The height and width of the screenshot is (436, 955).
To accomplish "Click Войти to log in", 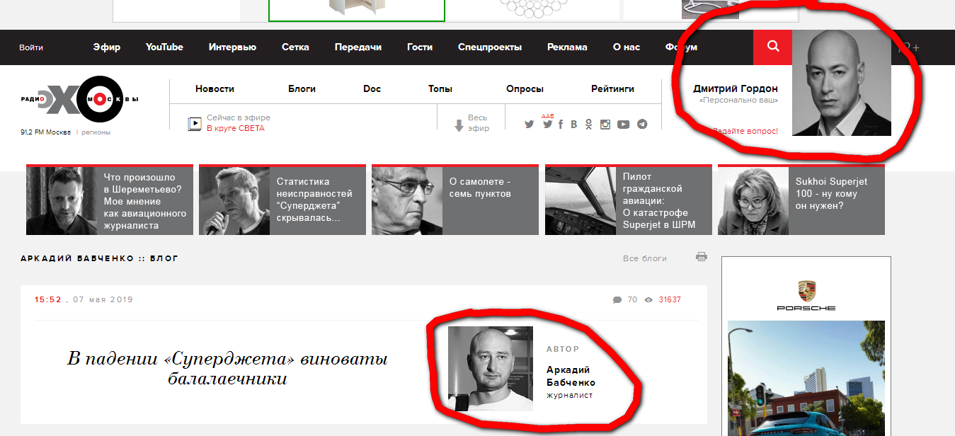I will coord(31,47).
